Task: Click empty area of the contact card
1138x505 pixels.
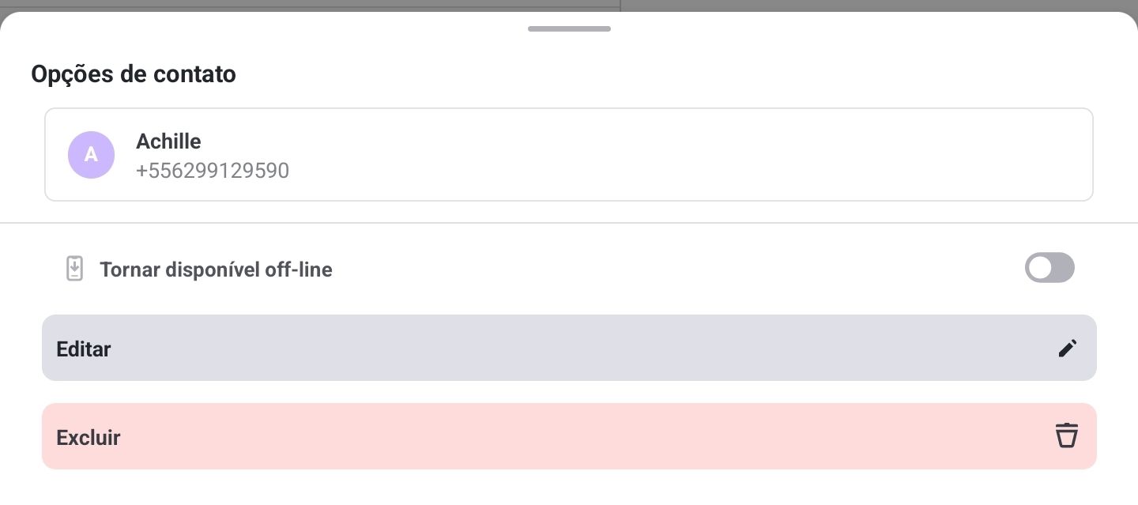Action: pos(680,155)
